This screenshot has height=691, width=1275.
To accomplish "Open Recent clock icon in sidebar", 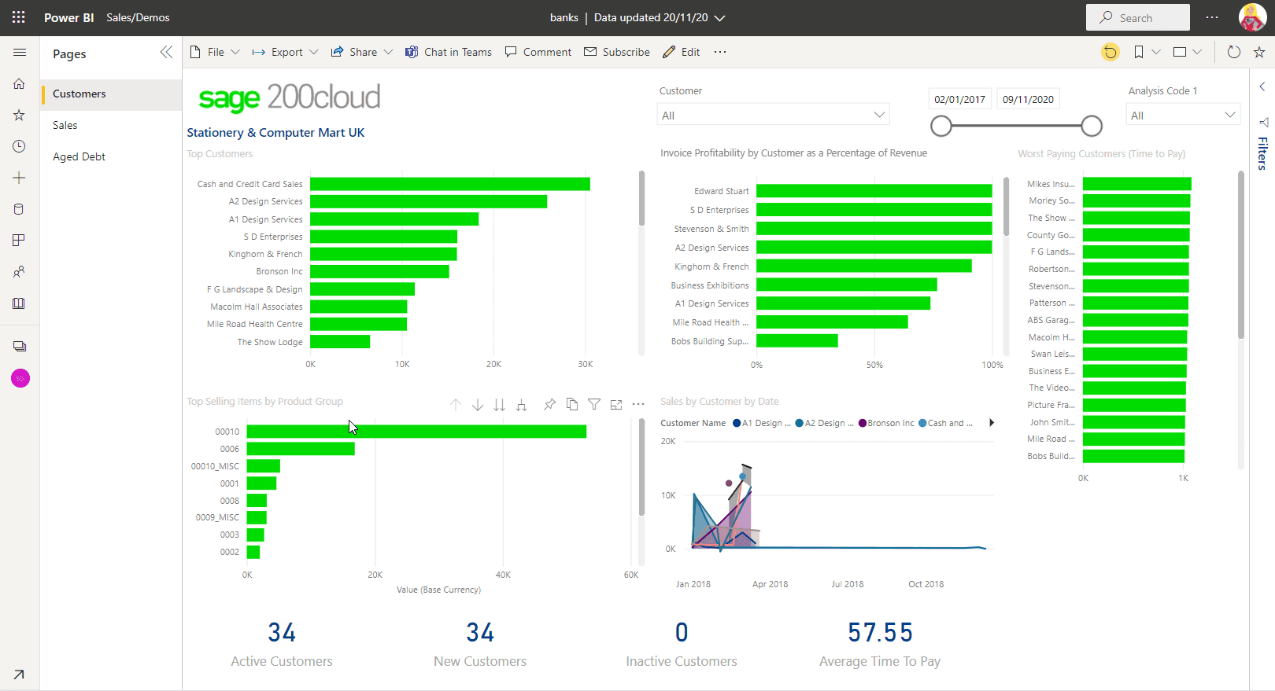I will (x=19, y=147).
